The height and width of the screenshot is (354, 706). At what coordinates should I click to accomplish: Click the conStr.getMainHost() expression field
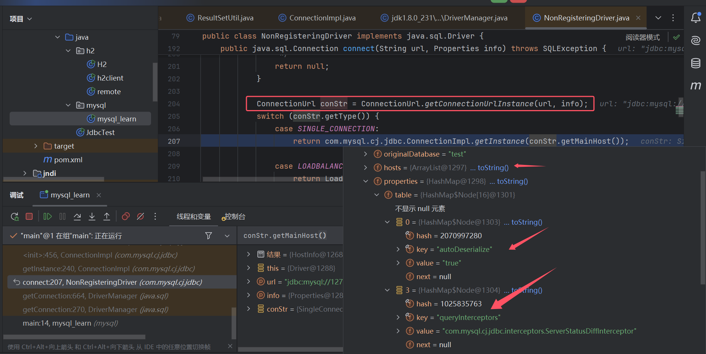tap(290, 235)
